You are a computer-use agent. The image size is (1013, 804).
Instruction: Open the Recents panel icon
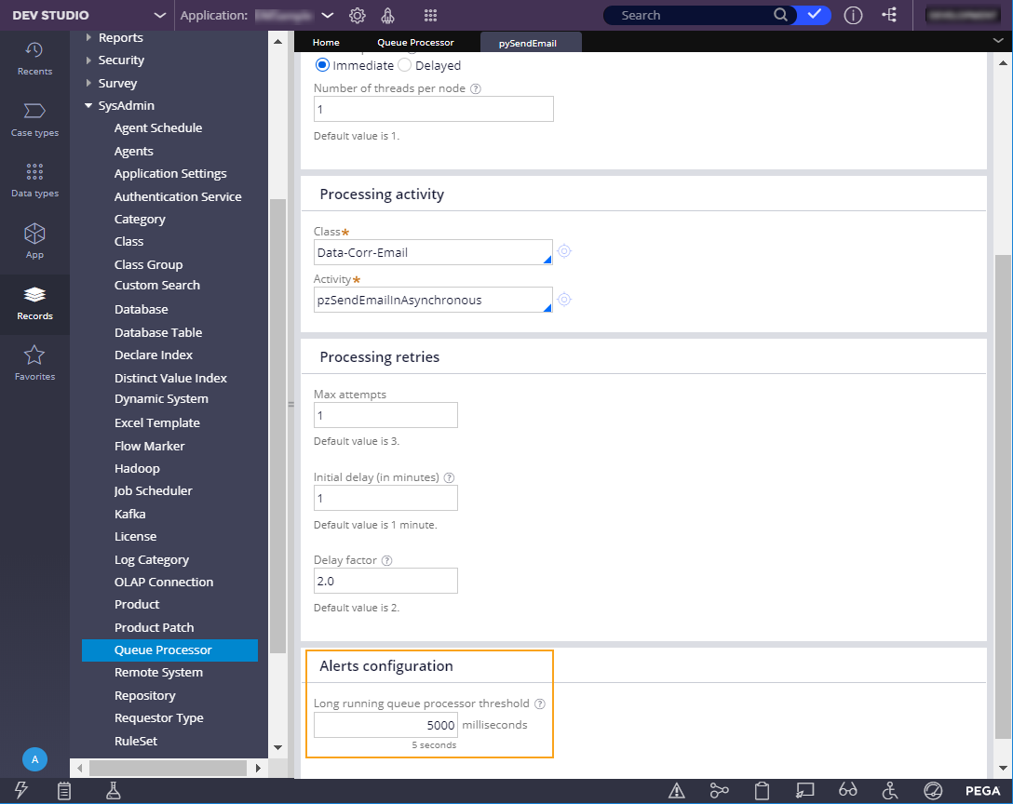click(34, 50)
